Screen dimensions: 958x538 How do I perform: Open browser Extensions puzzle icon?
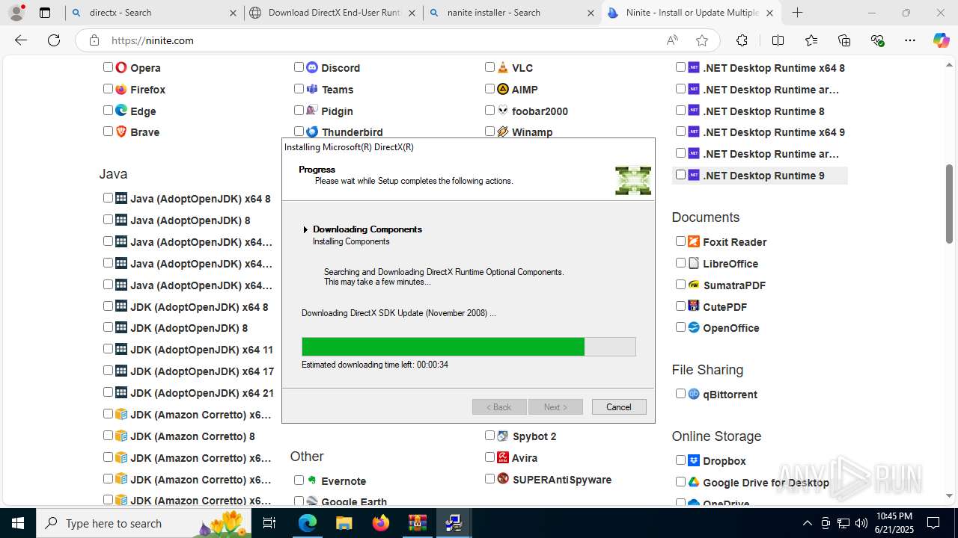pos(742,40)
